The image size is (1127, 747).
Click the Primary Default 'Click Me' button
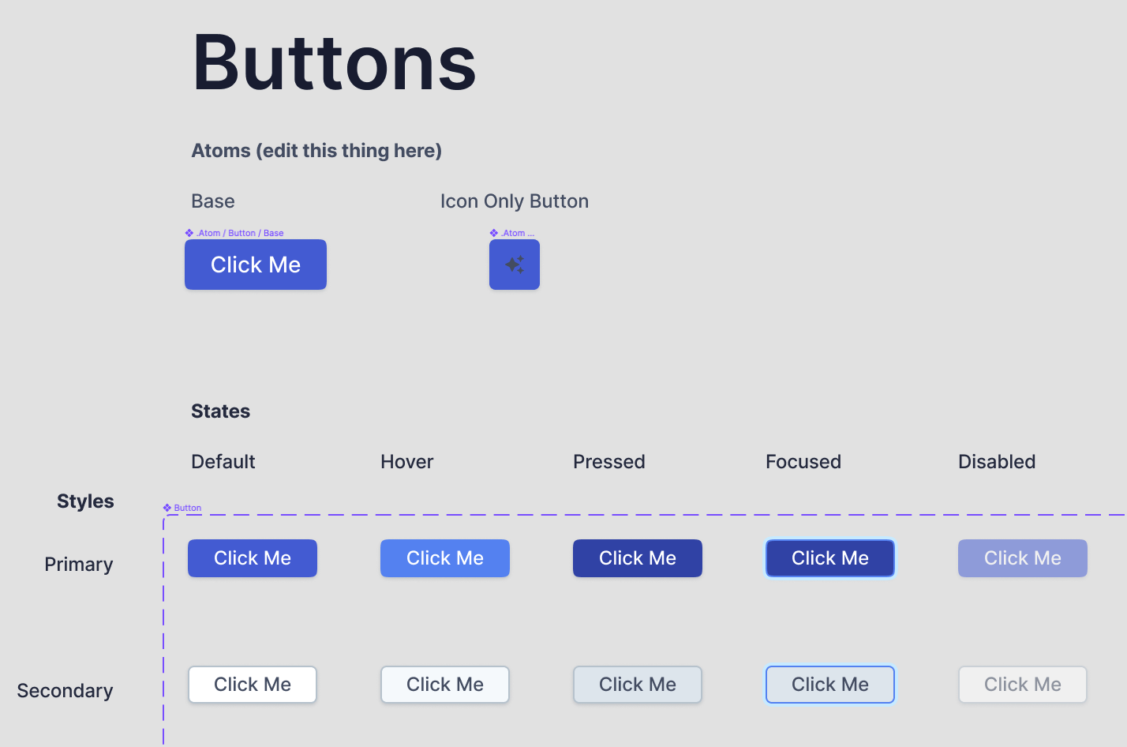tap(253, 558)
